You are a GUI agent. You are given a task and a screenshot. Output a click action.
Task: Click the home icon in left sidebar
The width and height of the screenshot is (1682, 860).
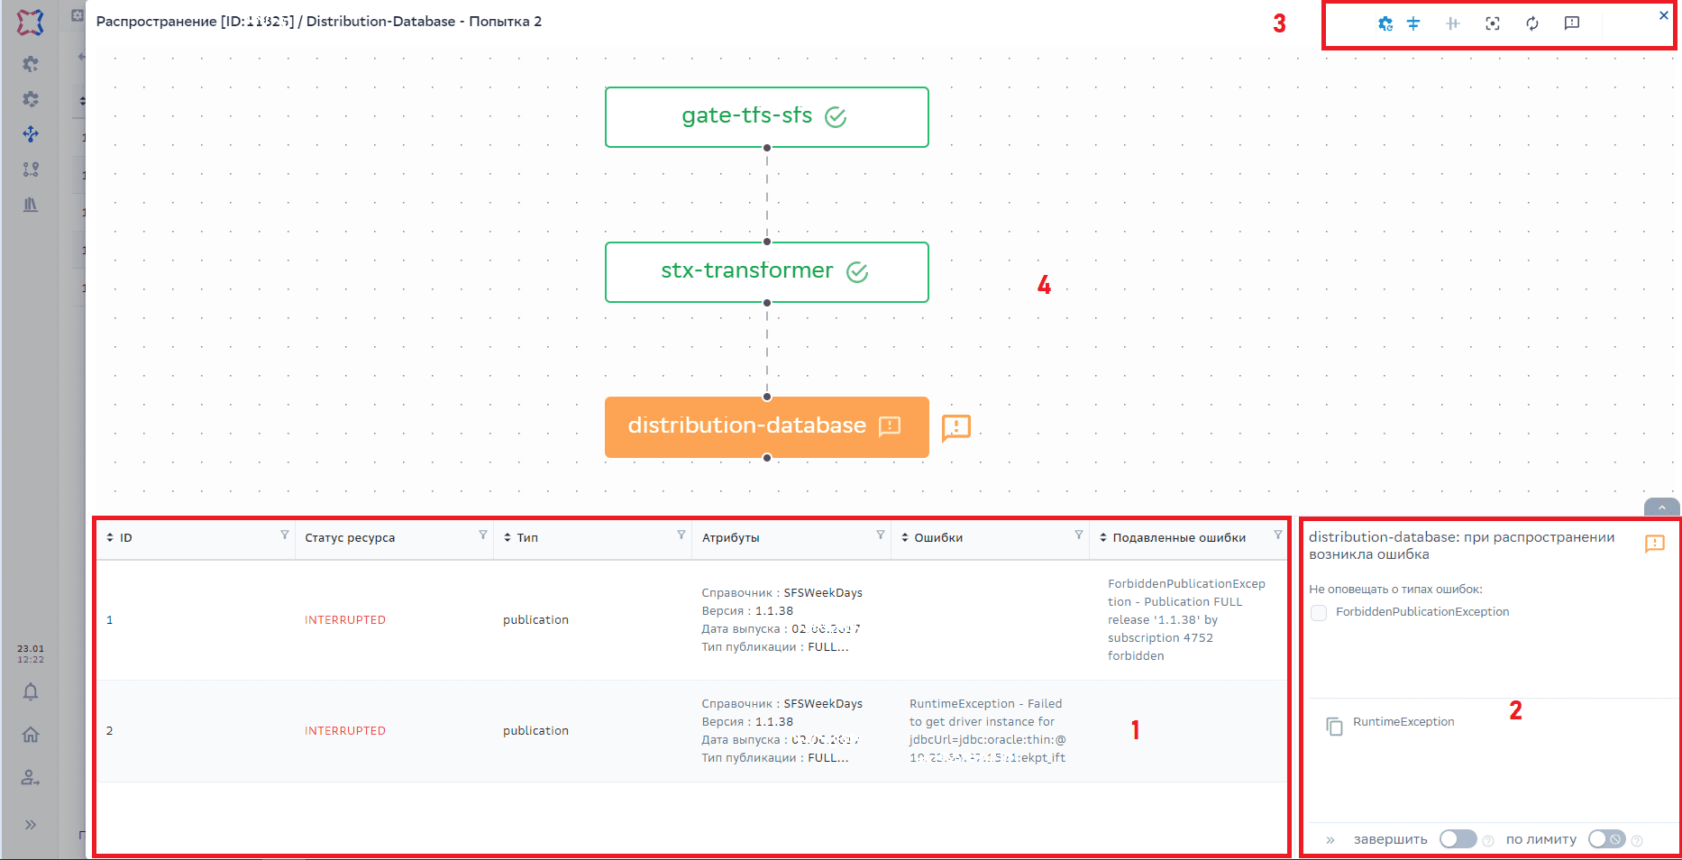tap(31, 735)
